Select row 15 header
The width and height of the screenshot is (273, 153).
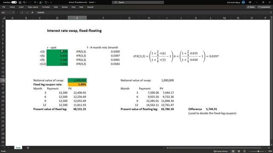[3, 80]
